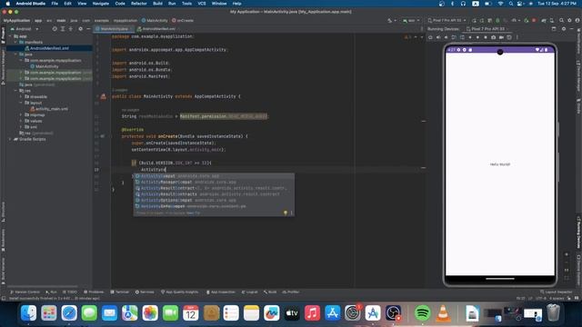Viewport: 582px width, 327px height.
Task: Click the emulator rotate left icon
Action: (454, 37)
